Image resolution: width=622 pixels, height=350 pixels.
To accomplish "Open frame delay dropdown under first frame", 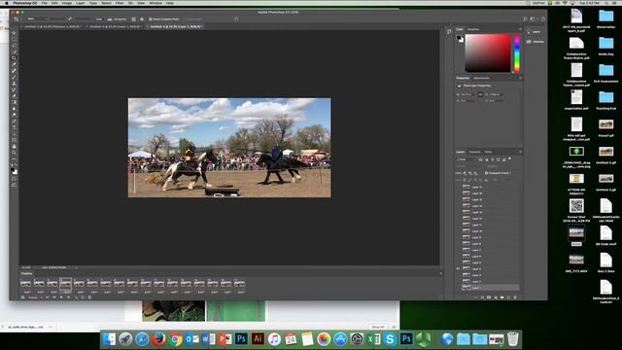I will tap(27, 293).
